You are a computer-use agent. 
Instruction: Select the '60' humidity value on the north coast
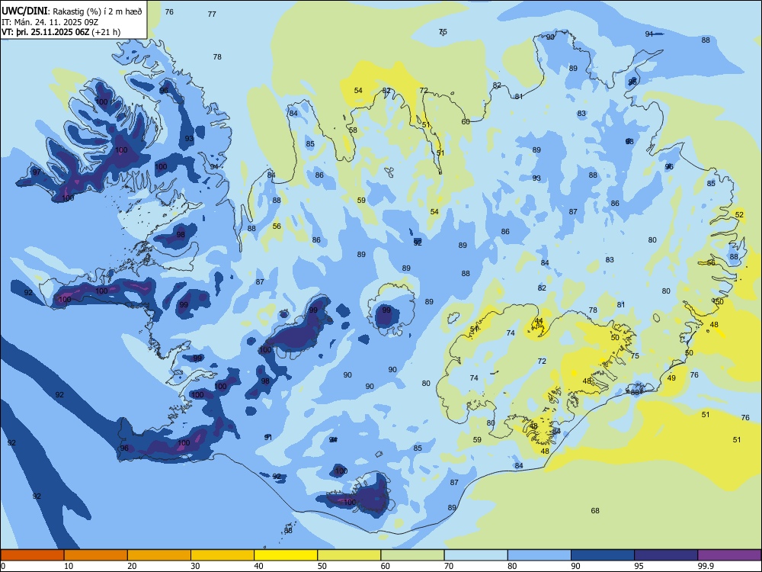[466, 121]
